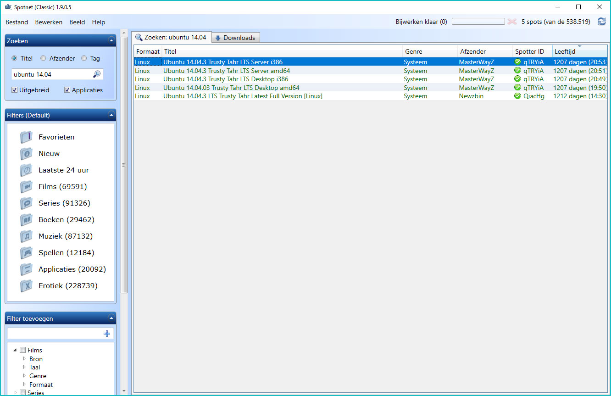
Task: Sort by the Spotter ID column header
Action: coord(533,51)
